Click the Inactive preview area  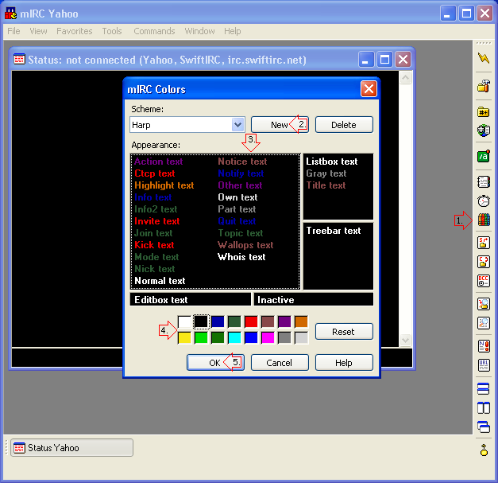coord(314,299)
